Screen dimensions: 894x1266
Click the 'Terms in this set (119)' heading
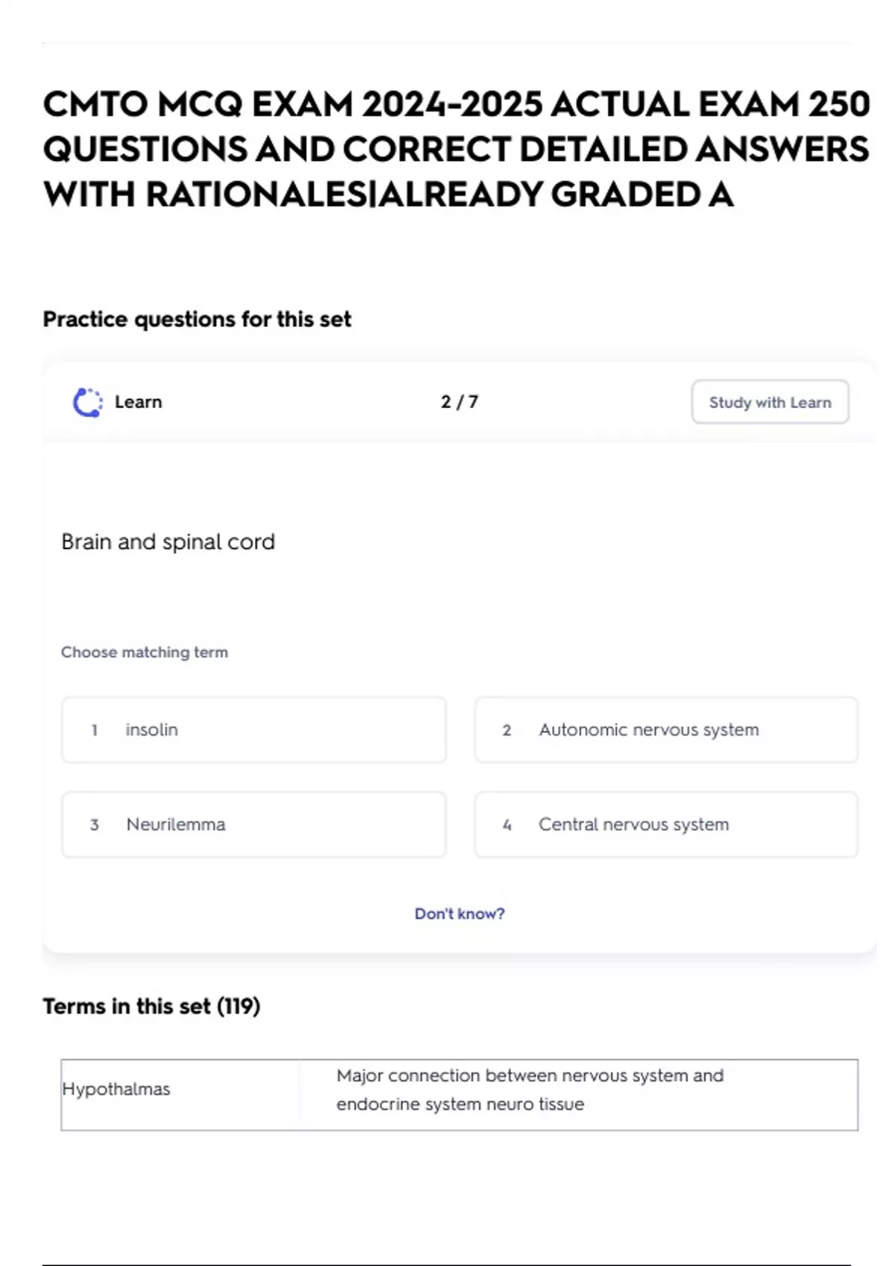pyautogui.click(x=151, y=1006)
